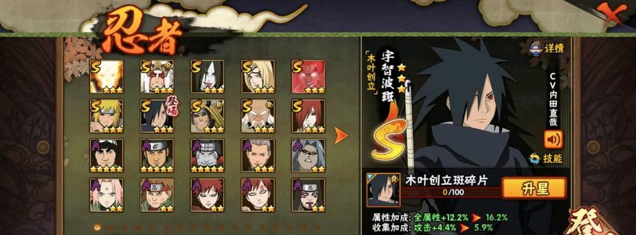636x235 pixels.
Task: Select Madara portrait with 登场 badge
Action: pyautogui.click(x=157, y=116)
